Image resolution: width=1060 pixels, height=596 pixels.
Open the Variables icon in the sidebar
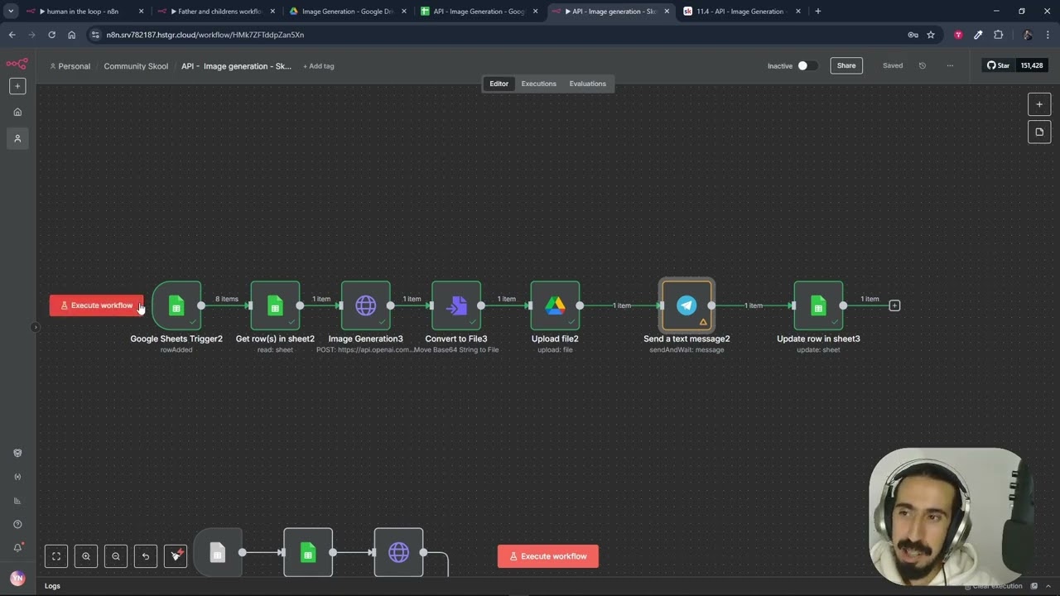coord(17,477)
